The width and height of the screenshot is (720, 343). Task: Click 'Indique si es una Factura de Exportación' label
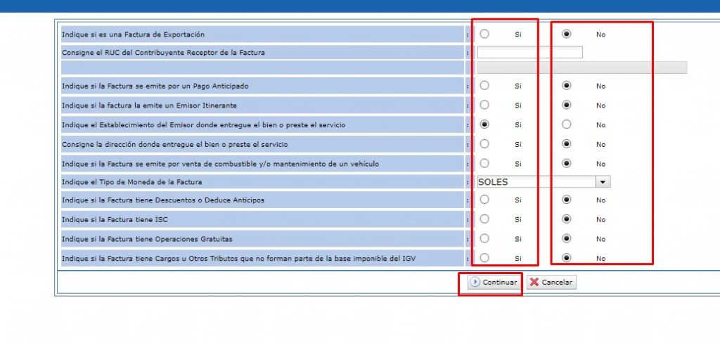(x=133, y=34)
